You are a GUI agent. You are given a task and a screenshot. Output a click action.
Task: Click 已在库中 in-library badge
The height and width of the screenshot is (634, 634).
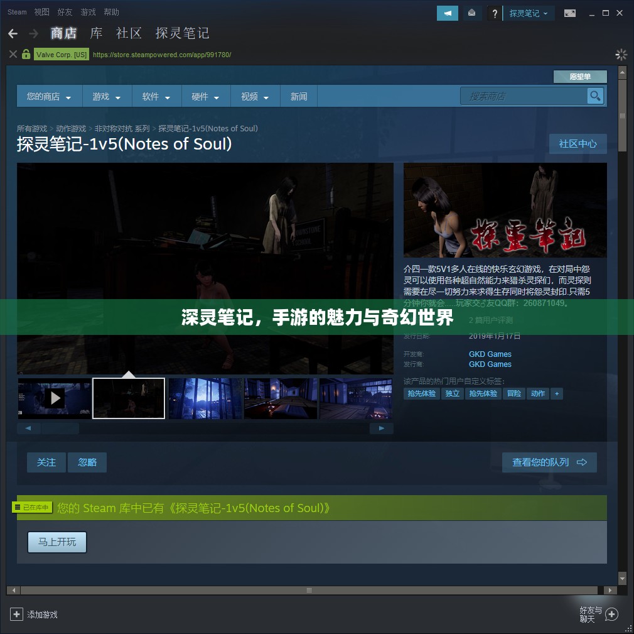[33, 507]
